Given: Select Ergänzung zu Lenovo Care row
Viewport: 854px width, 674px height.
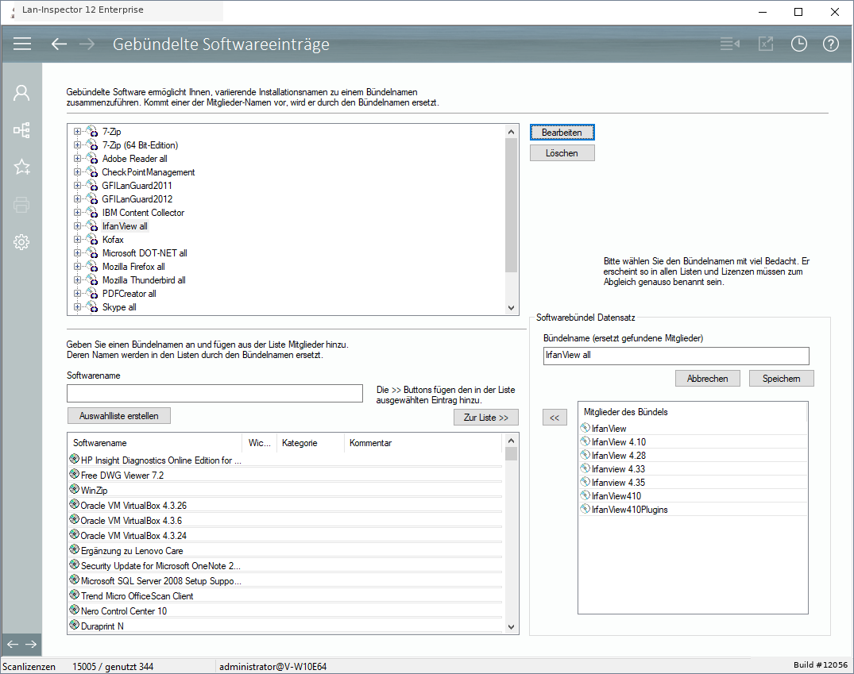Looking at the screenshot, I should [285, 550].
